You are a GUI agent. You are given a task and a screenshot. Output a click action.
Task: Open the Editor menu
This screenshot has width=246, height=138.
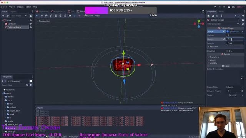pos(28,7)
